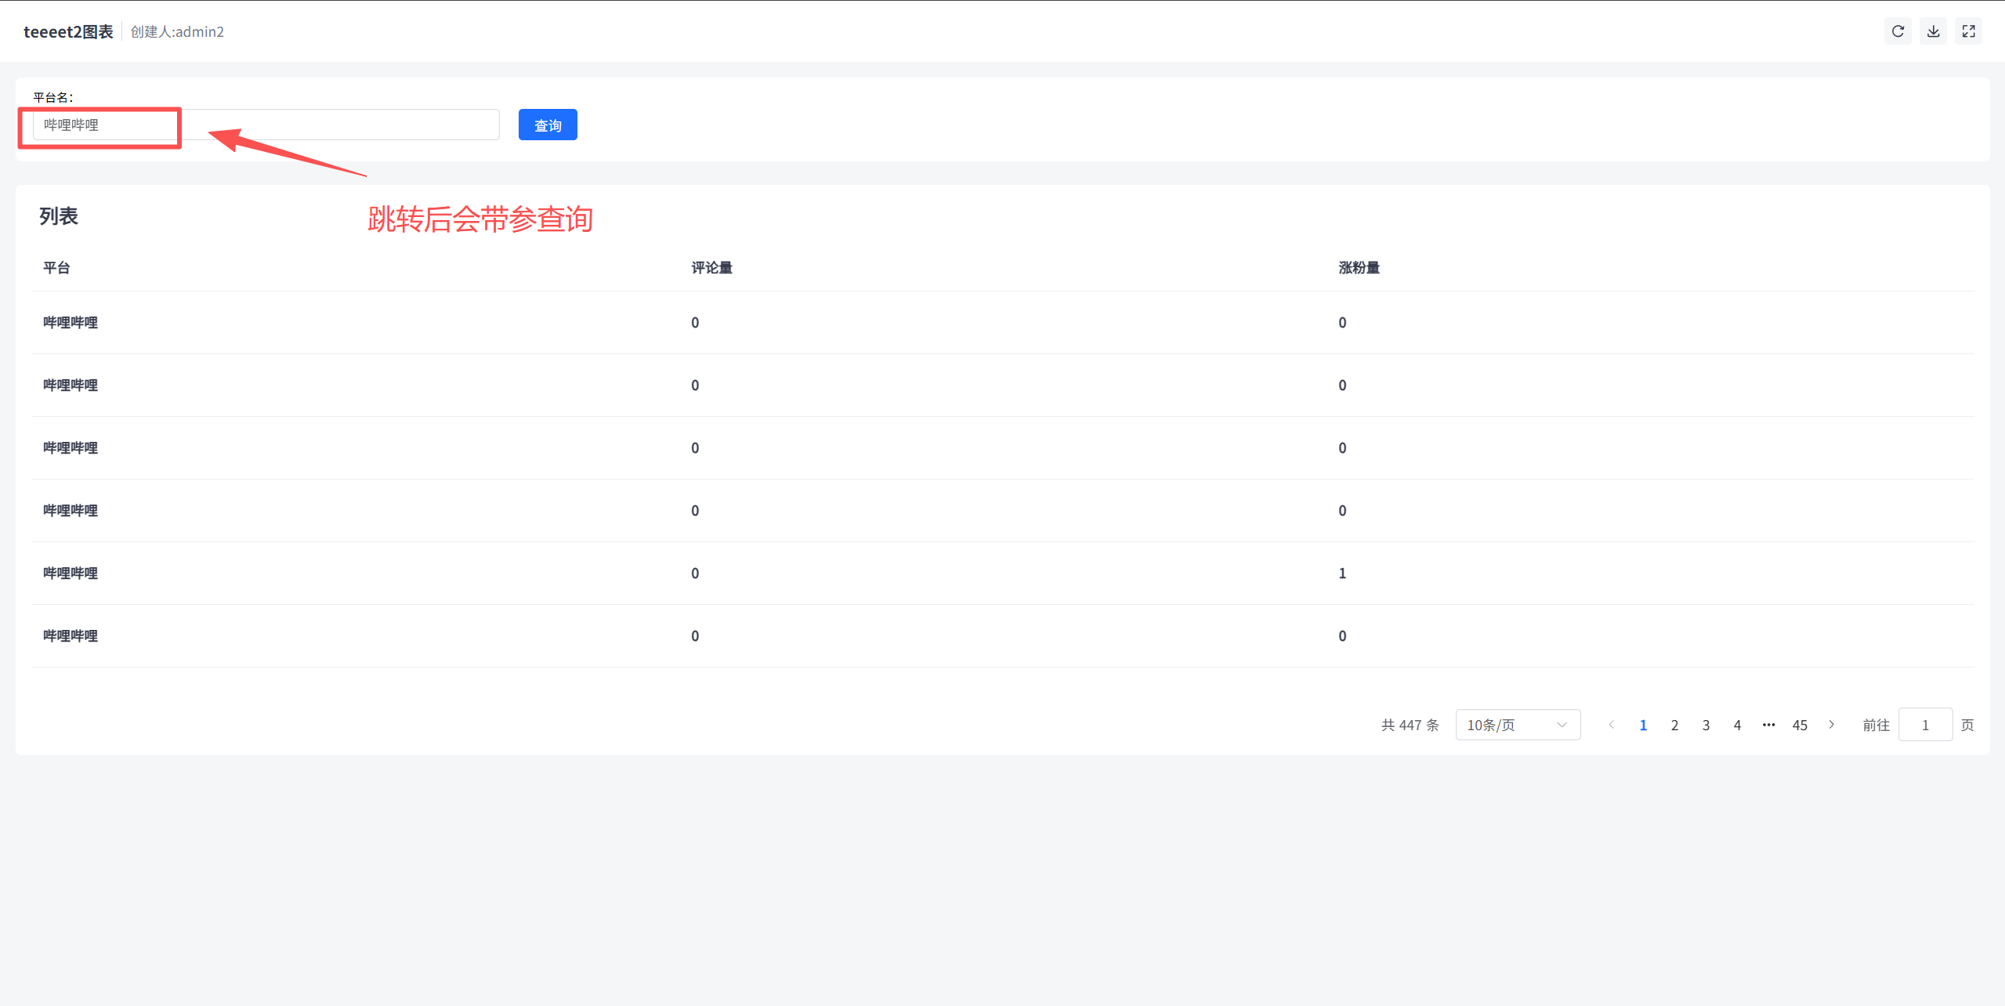Image resolution: width=2005 pixels, height=1006 pixels.
Task: Go to page 4
Action: point(1737,725)
